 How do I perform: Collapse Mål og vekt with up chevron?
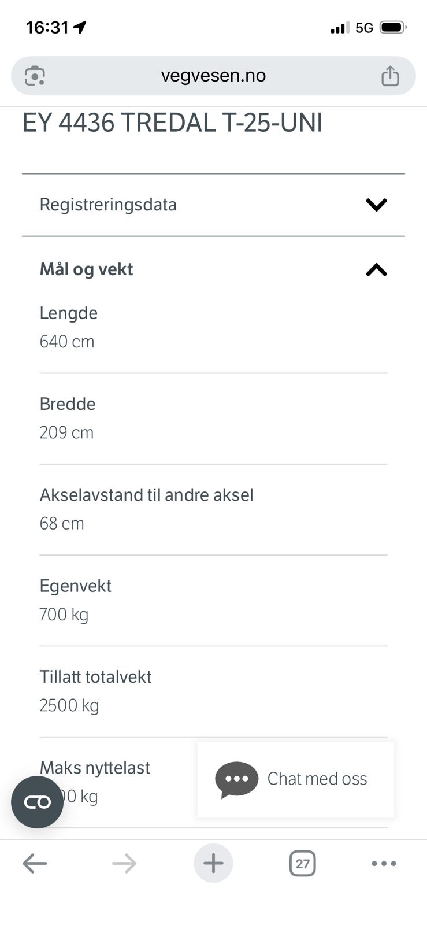point(376,269)
